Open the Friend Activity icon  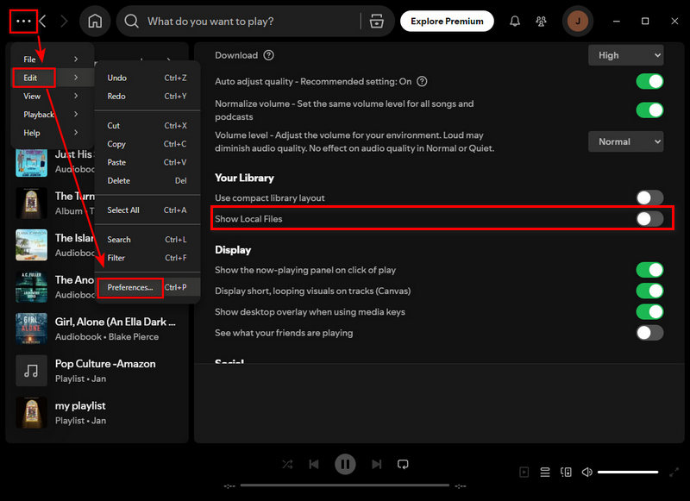click(x=542, y=21)
